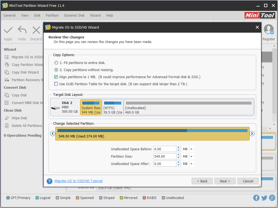Click the blue help question mark icon
Screen dimensions: 278x208
(49, 181)
